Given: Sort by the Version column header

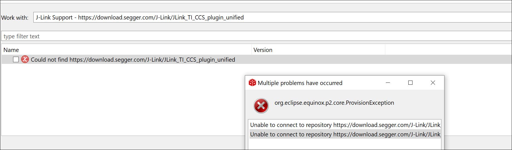Looking at the screenshot, I should coord(319,50).
